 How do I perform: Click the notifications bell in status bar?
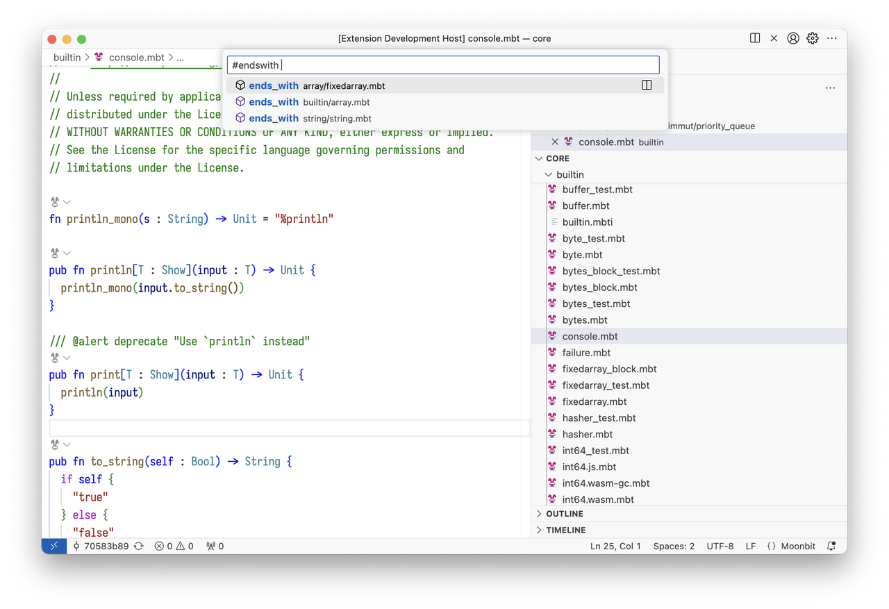pyautogui.click(x=831, y=547)
